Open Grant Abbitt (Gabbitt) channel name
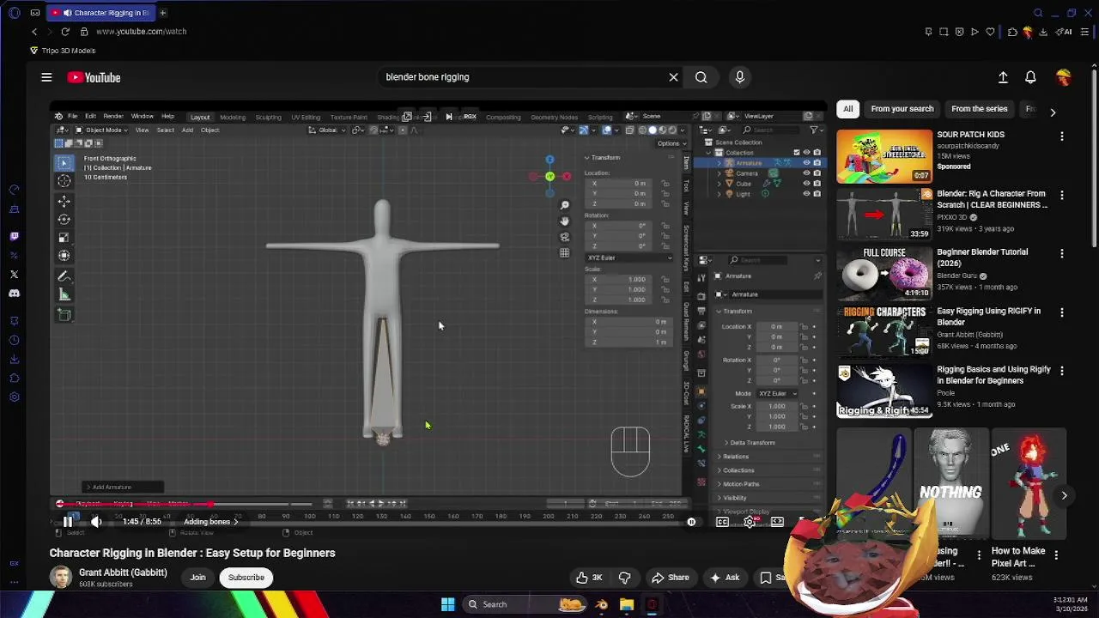The width and height of the screenshot is (1099, 618). 123,573
